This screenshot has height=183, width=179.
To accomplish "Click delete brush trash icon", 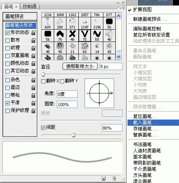I will (x=114, y=178).
